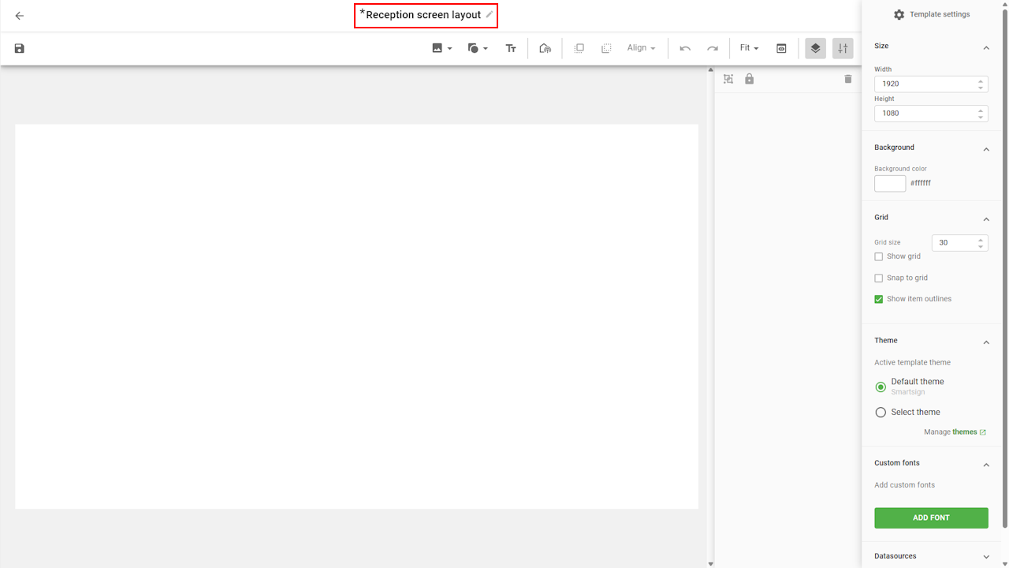Select the text tool in toolbar
1009x568 pixels.
[511, 48]
